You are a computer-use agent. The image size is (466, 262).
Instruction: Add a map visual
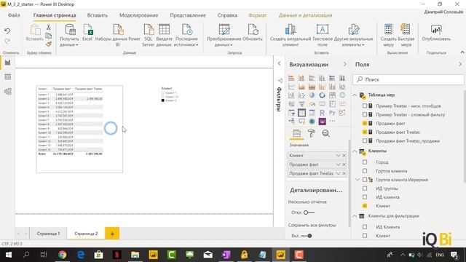(x=342, y=95)
